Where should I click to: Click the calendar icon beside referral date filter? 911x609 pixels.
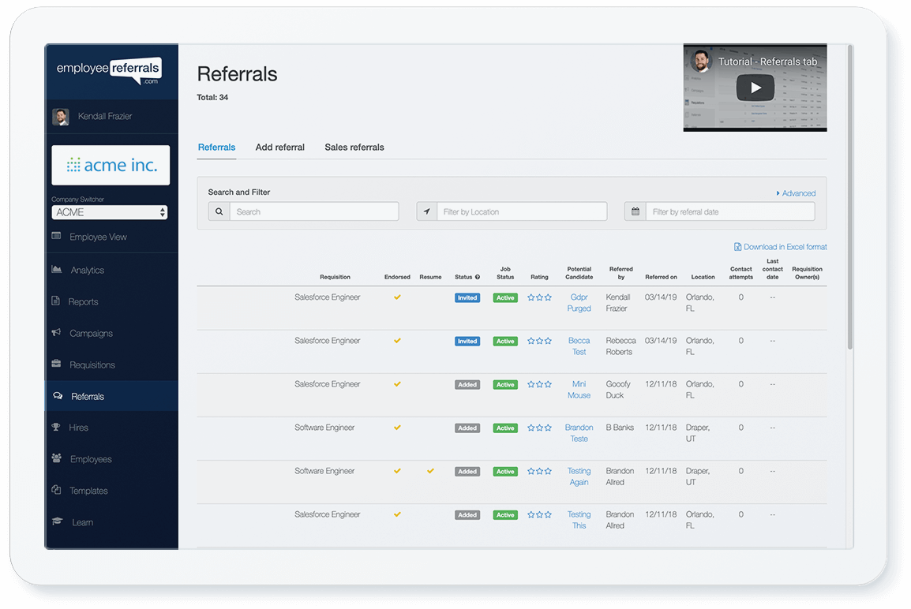coord(635,211)
